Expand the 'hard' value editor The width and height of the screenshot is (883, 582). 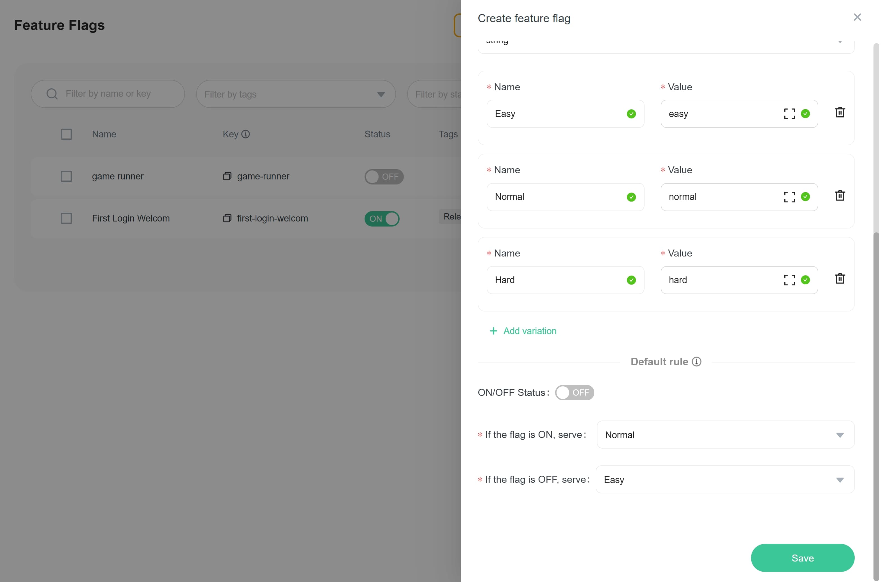click(x=789, y=280)
